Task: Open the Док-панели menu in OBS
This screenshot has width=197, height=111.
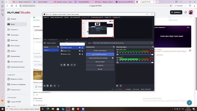Action: click(x=75, y=17)
